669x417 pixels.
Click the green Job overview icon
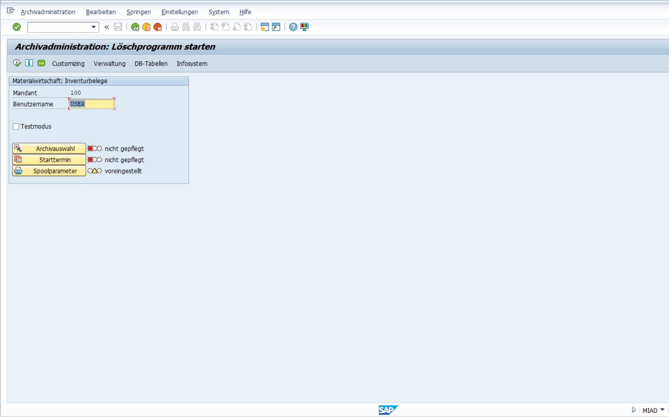[41, 63]
